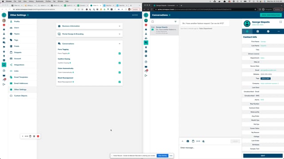Toggle the Block Reassignment checkbox
This screenshot has width=284, height=159.
coord(119,82)
